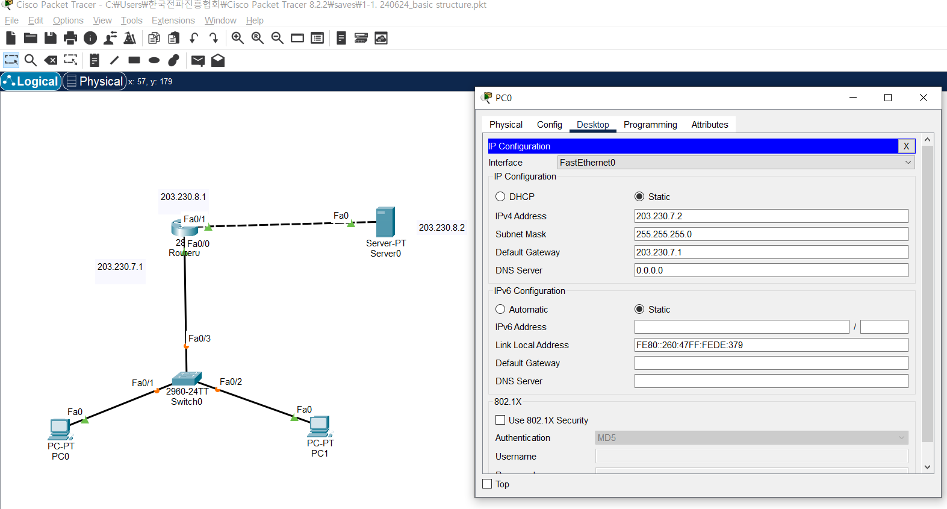This screenshot has height=509, width=947.
Task: Switch to the Attributes tab
Action: 710,125
